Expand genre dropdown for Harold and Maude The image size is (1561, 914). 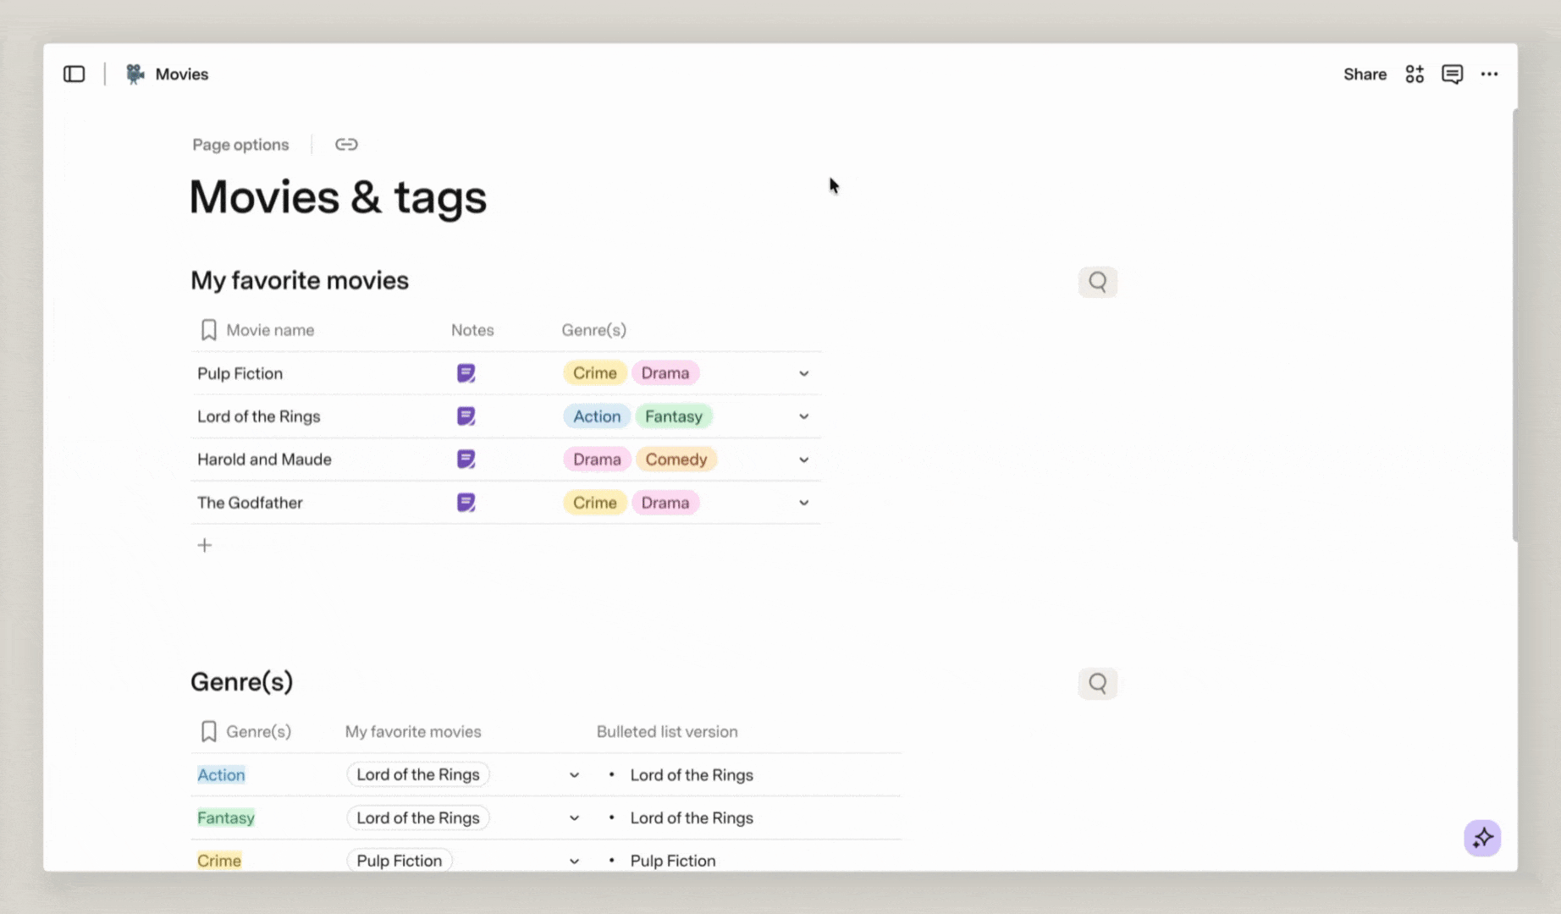(803, 460)
